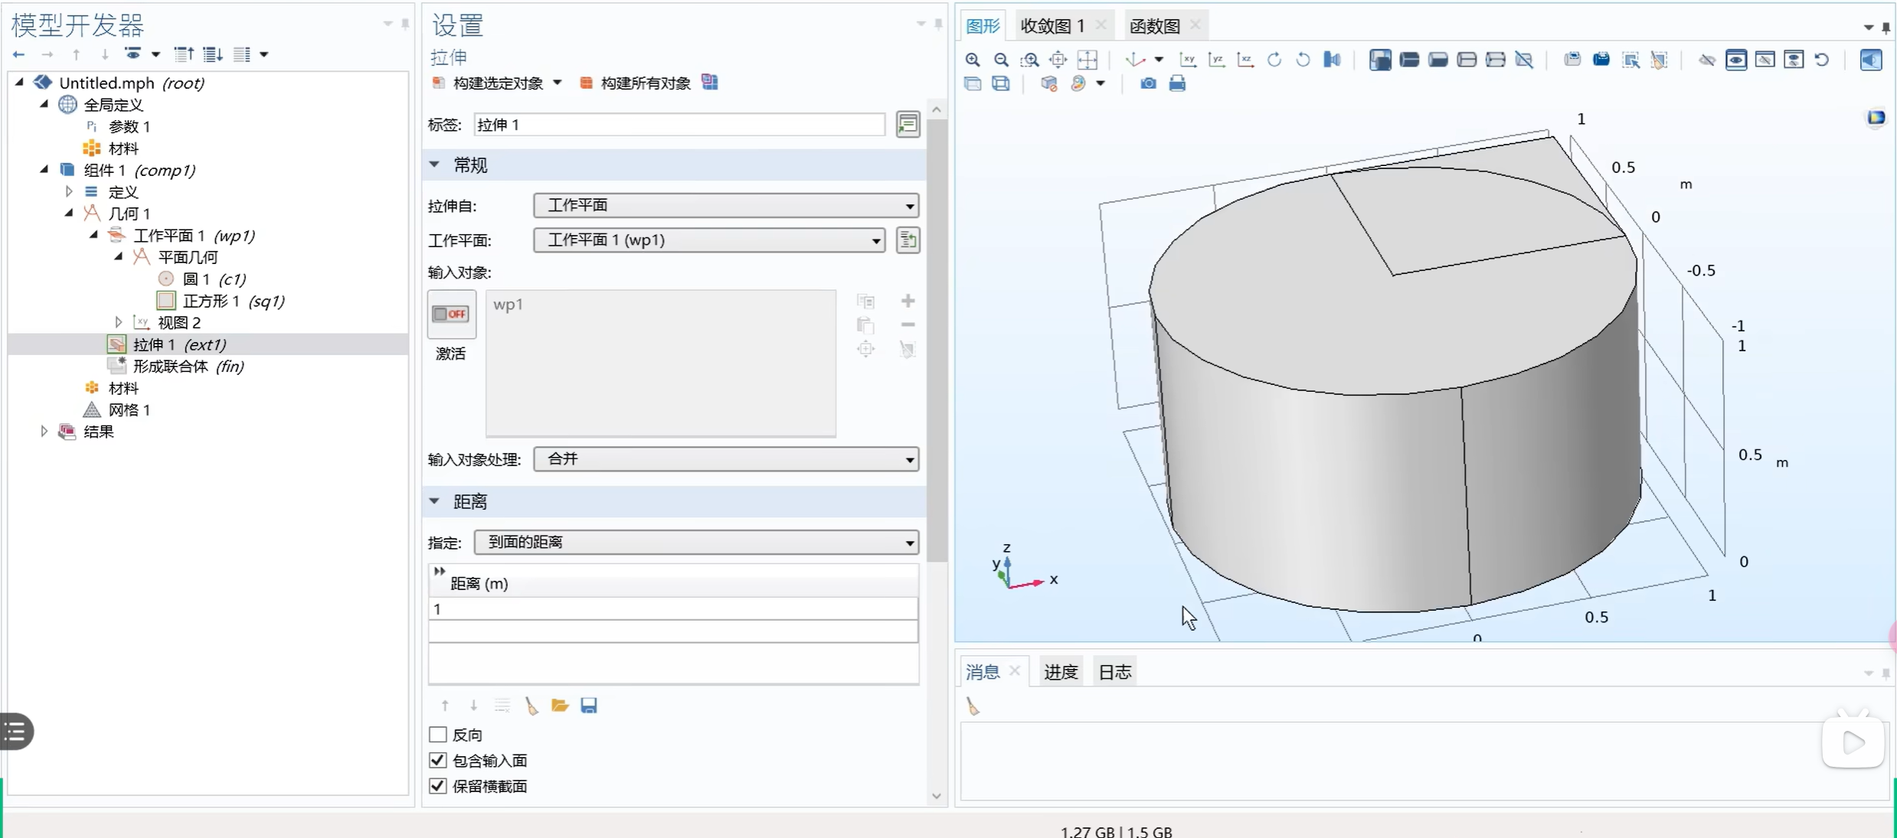This screenshot has height=838, width=1897.
Task: Uncheck the 保留横截面 checkbox
Action: coord(438,786)
